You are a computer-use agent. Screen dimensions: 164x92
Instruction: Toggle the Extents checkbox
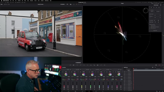[x=150, y=11]
